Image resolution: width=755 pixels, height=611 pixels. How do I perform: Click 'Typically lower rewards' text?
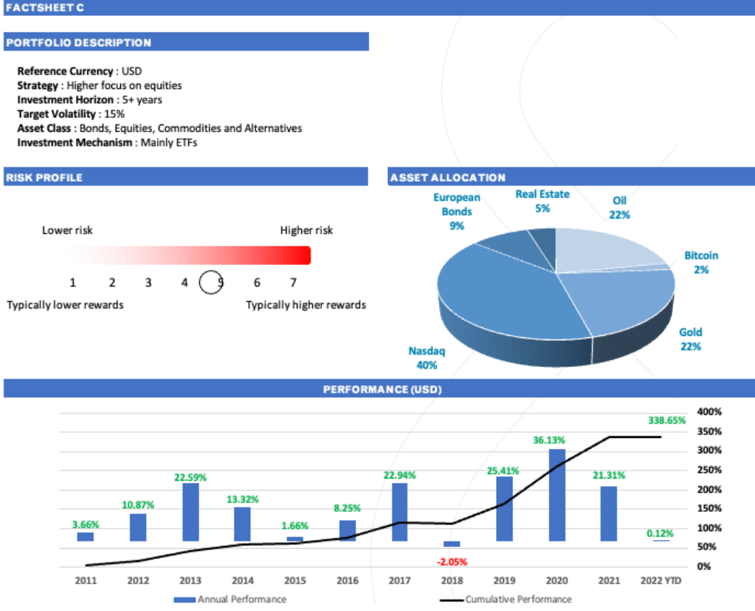[65, 305]
